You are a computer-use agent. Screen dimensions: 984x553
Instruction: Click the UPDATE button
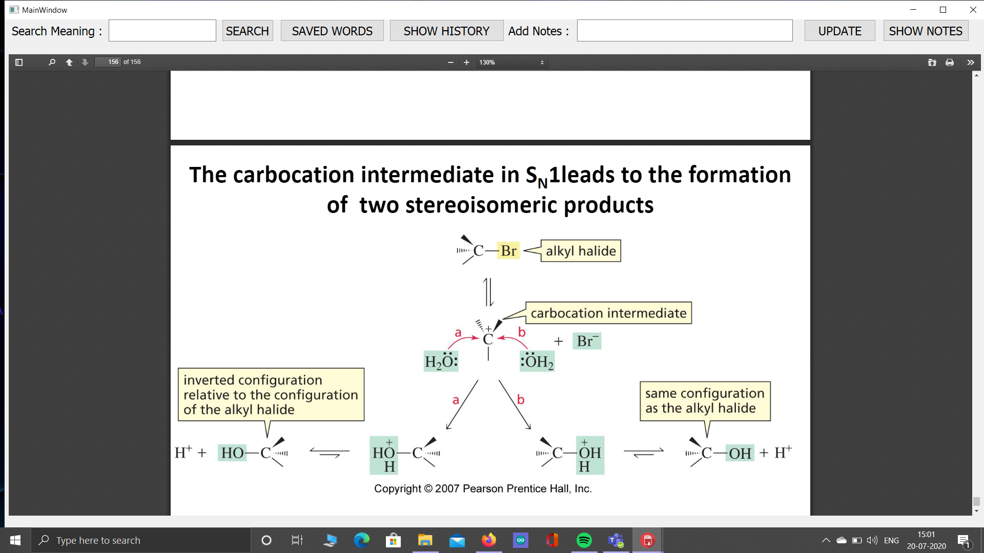pyautogui.click(x=839, y=31)
